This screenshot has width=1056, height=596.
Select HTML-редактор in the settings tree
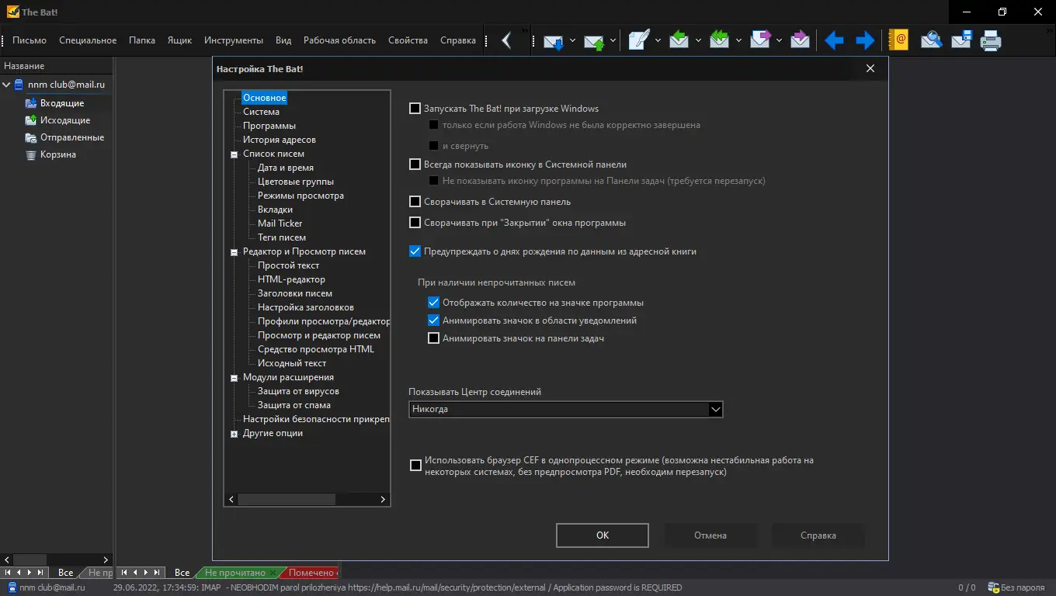tap(291, 279)
